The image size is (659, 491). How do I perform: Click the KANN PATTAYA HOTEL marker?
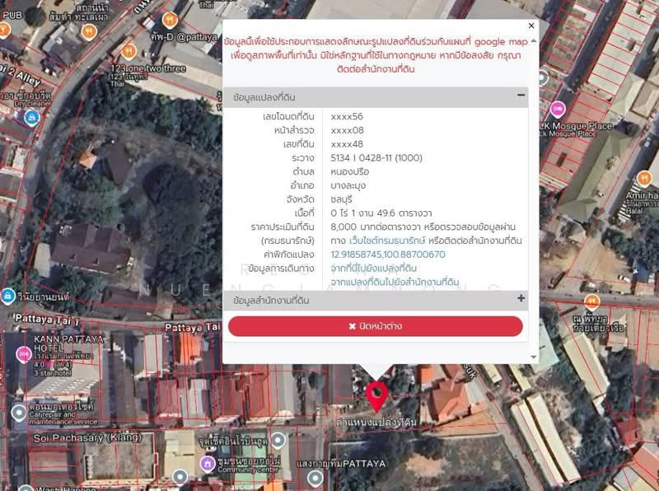pyautogui.click(x=22, y=353)
